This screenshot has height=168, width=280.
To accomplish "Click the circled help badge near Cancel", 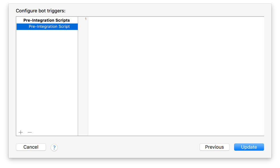I will click(x=54, y=147).
